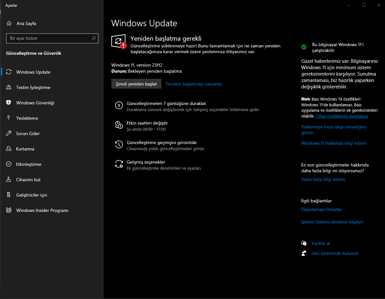The width and height of the screenshot is (385, 299).
Task: Click the Windows Update page title
Action: click(x=144, y=23)
